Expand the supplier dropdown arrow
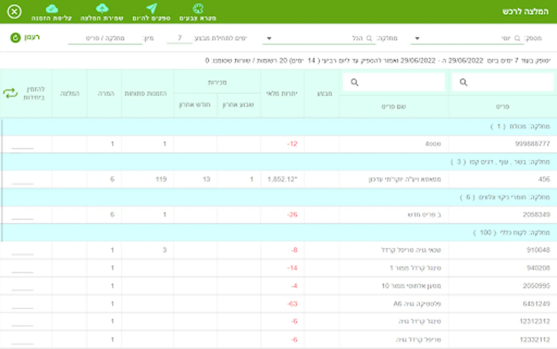This screenshot has width=557, height=349. point(417,38)
